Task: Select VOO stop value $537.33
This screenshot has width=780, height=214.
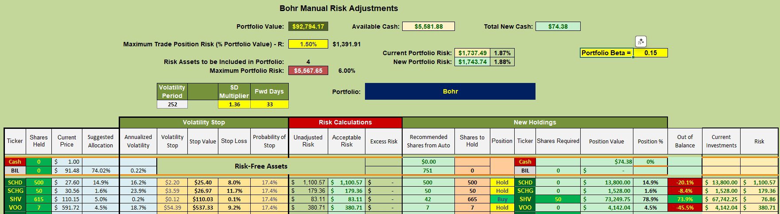Action: (203, 207)
